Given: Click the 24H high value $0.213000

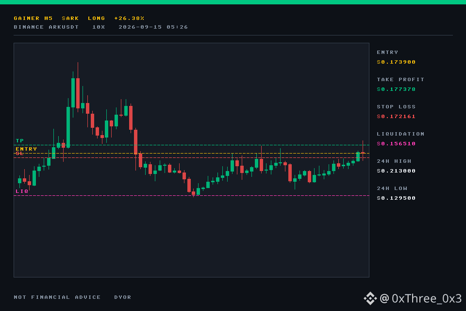Looking at the screenshot, I should 396,171.
